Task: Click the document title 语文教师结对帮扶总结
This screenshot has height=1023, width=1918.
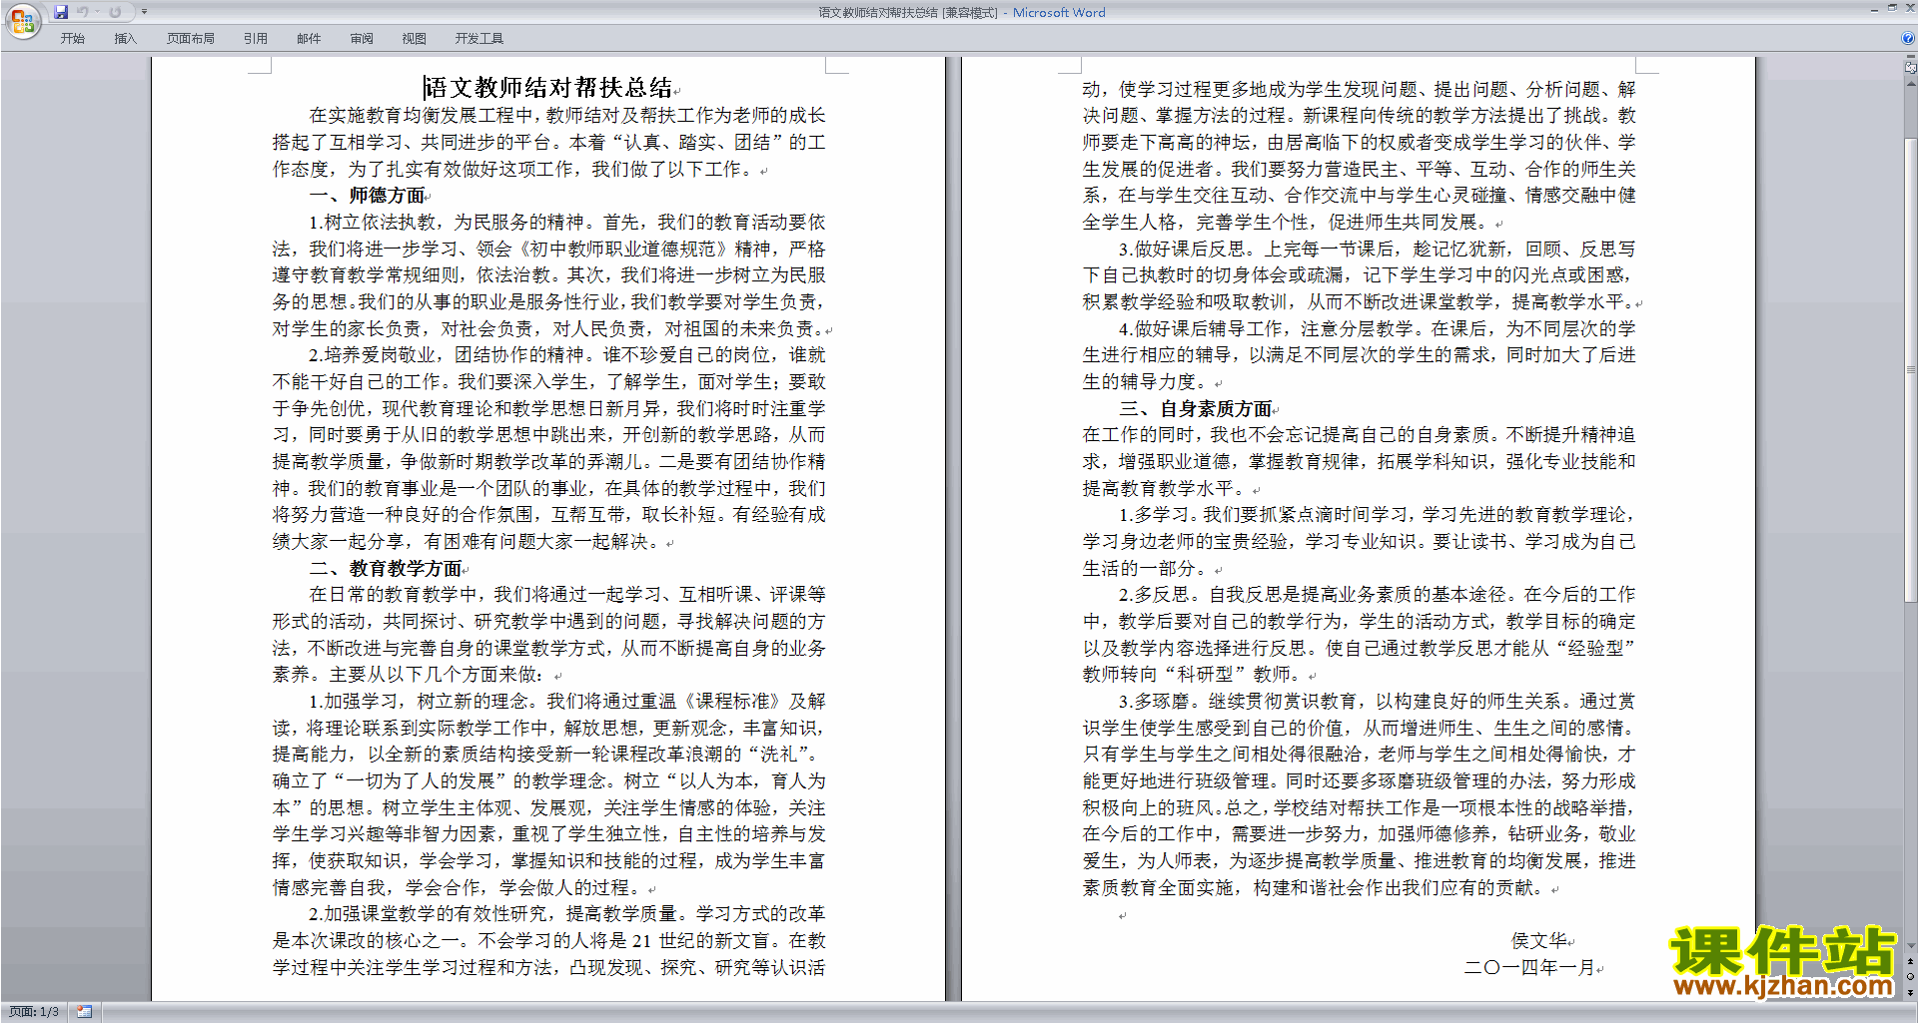Action: 547,88
